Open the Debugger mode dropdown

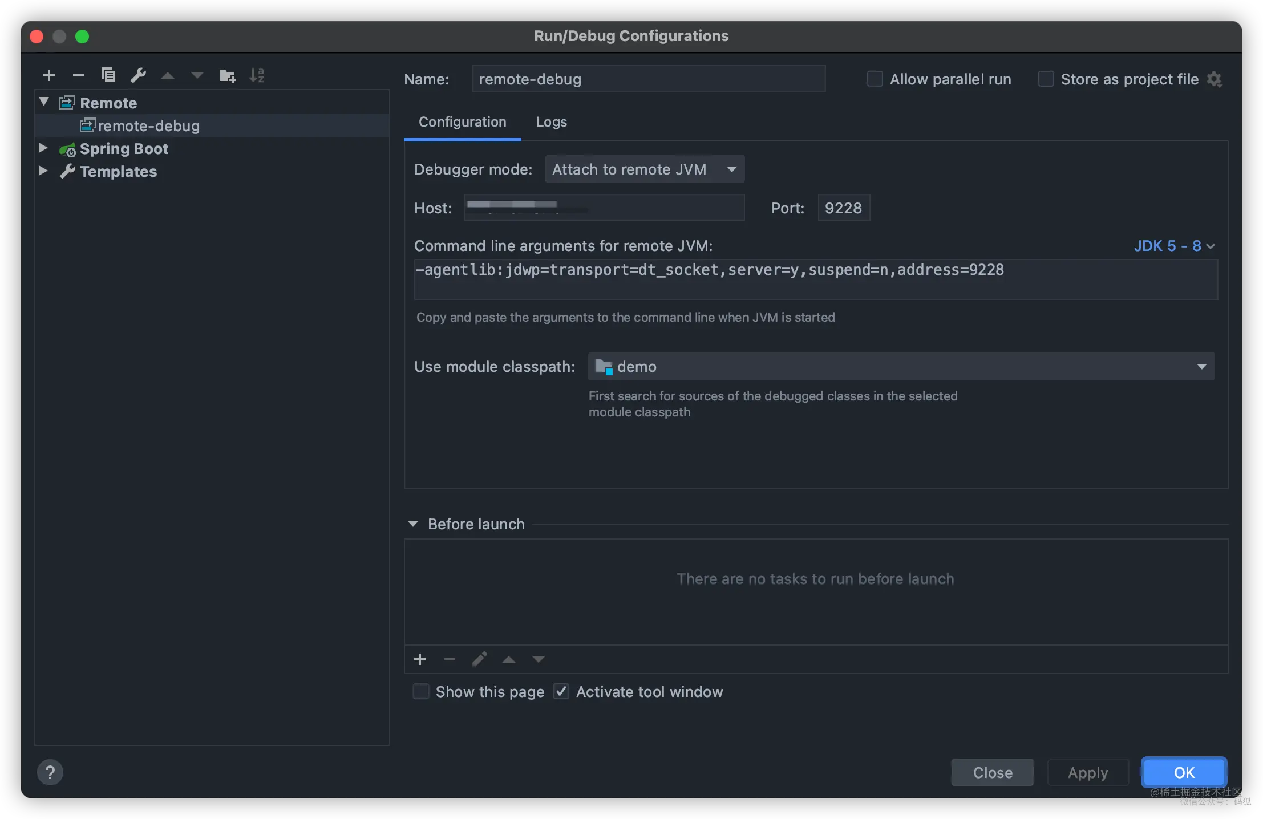coord(645,169)
